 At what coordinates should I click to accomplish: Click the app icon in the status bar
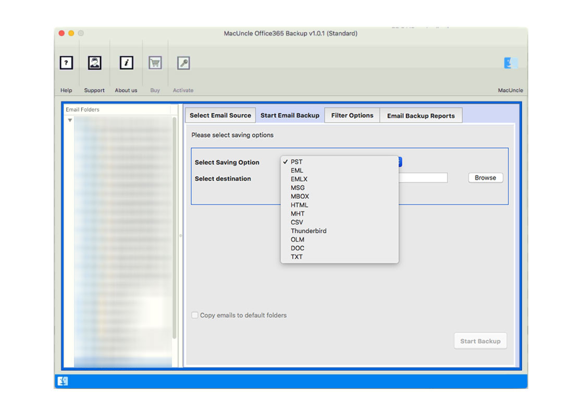(x=63, y=381)
